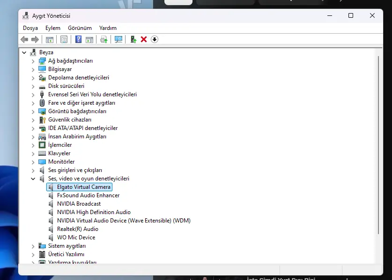392x280 pixels.
Task: Click the Forward arrow toolbar icon
Action: 35,39
